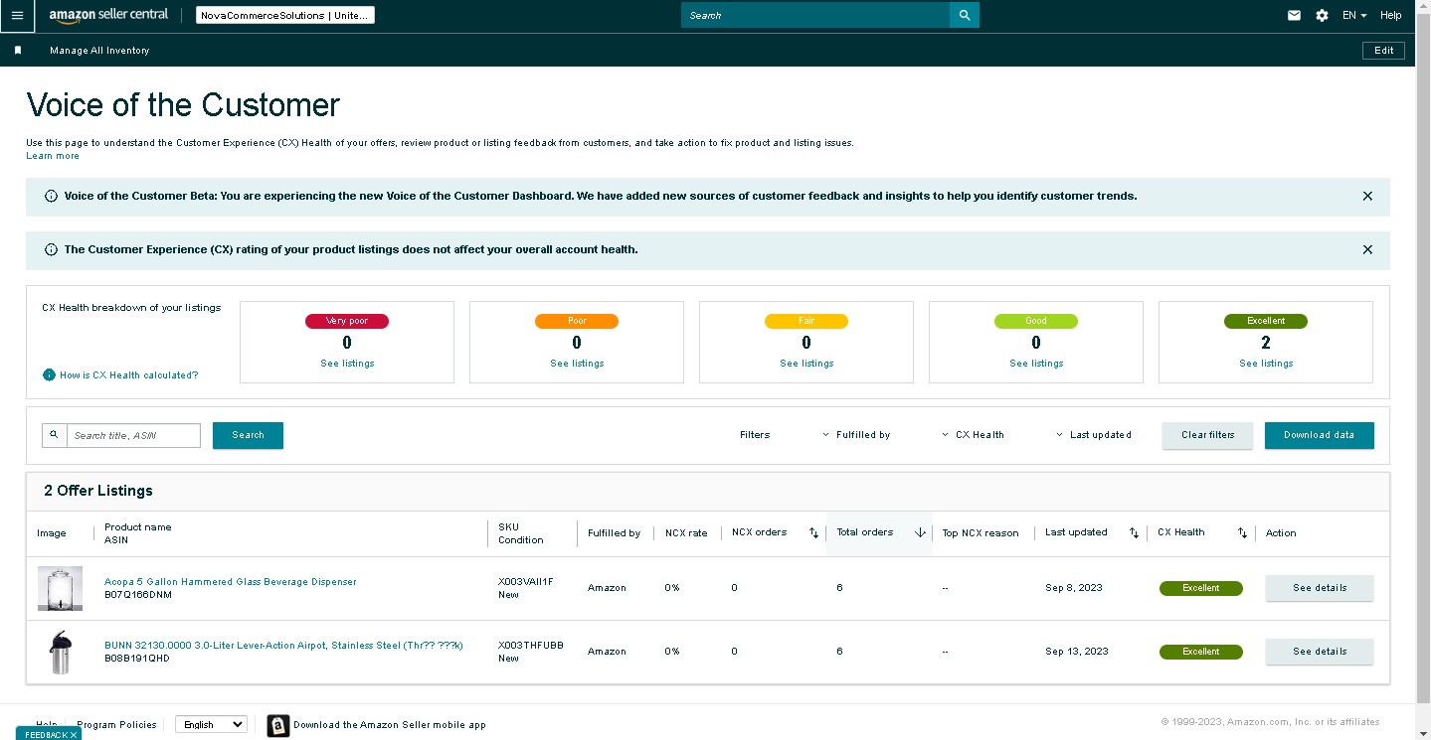The width and height of the screenshot is (1431, 740).
Task: Open Program Policies footer link
Action: point(117,725)
